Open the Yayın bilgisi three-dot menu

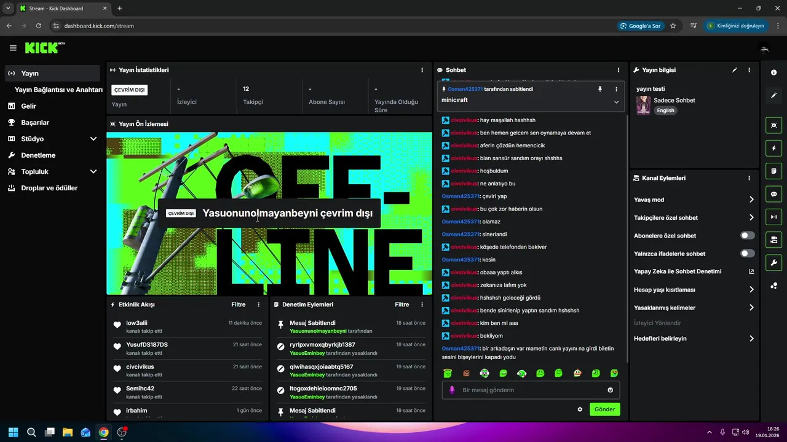(749, 70)
